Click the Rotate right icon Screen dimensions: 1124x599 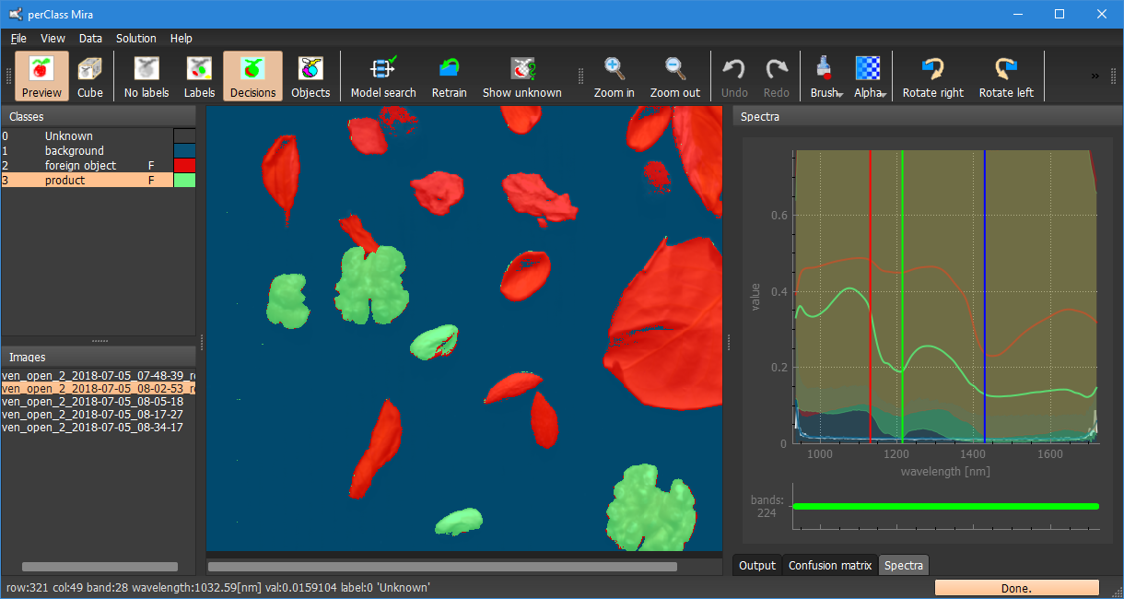click(932, 76)
